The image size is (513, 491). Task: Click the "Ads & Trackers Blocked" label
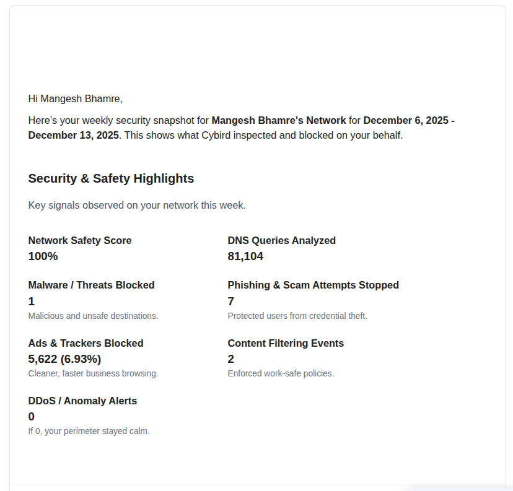coord(85,343)
